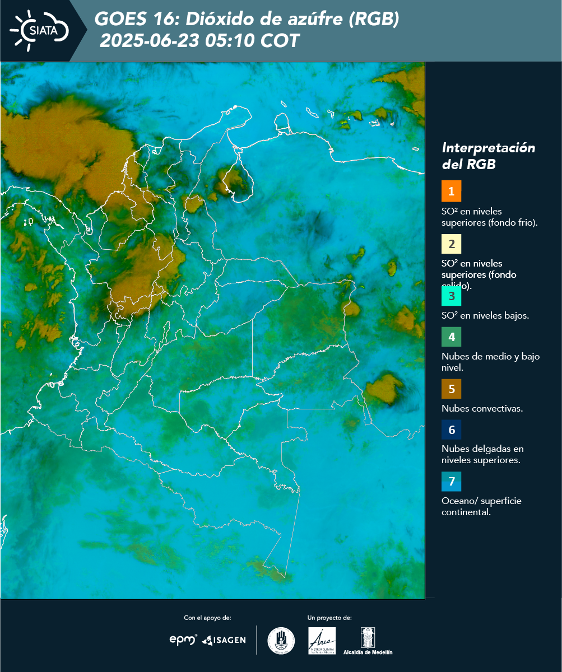Click the text 'SO² en niveles superiores (fondo frio).'
Screen dimensions: 562x672
point(490,217)
